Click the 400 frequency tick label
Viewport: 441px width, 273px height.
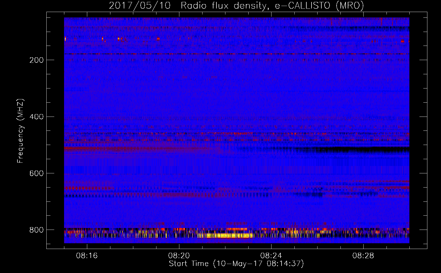[x=37, y=117]
